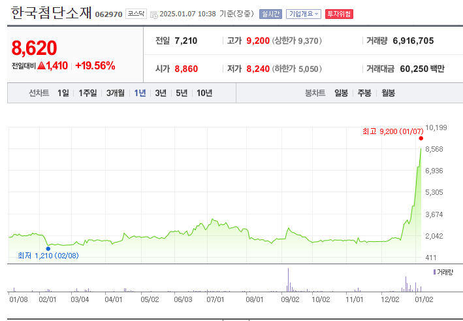This screenshot has height=321, width=463.
Task: Switch to 월봉 candlestick chart
Action: (x=388, y=93)
